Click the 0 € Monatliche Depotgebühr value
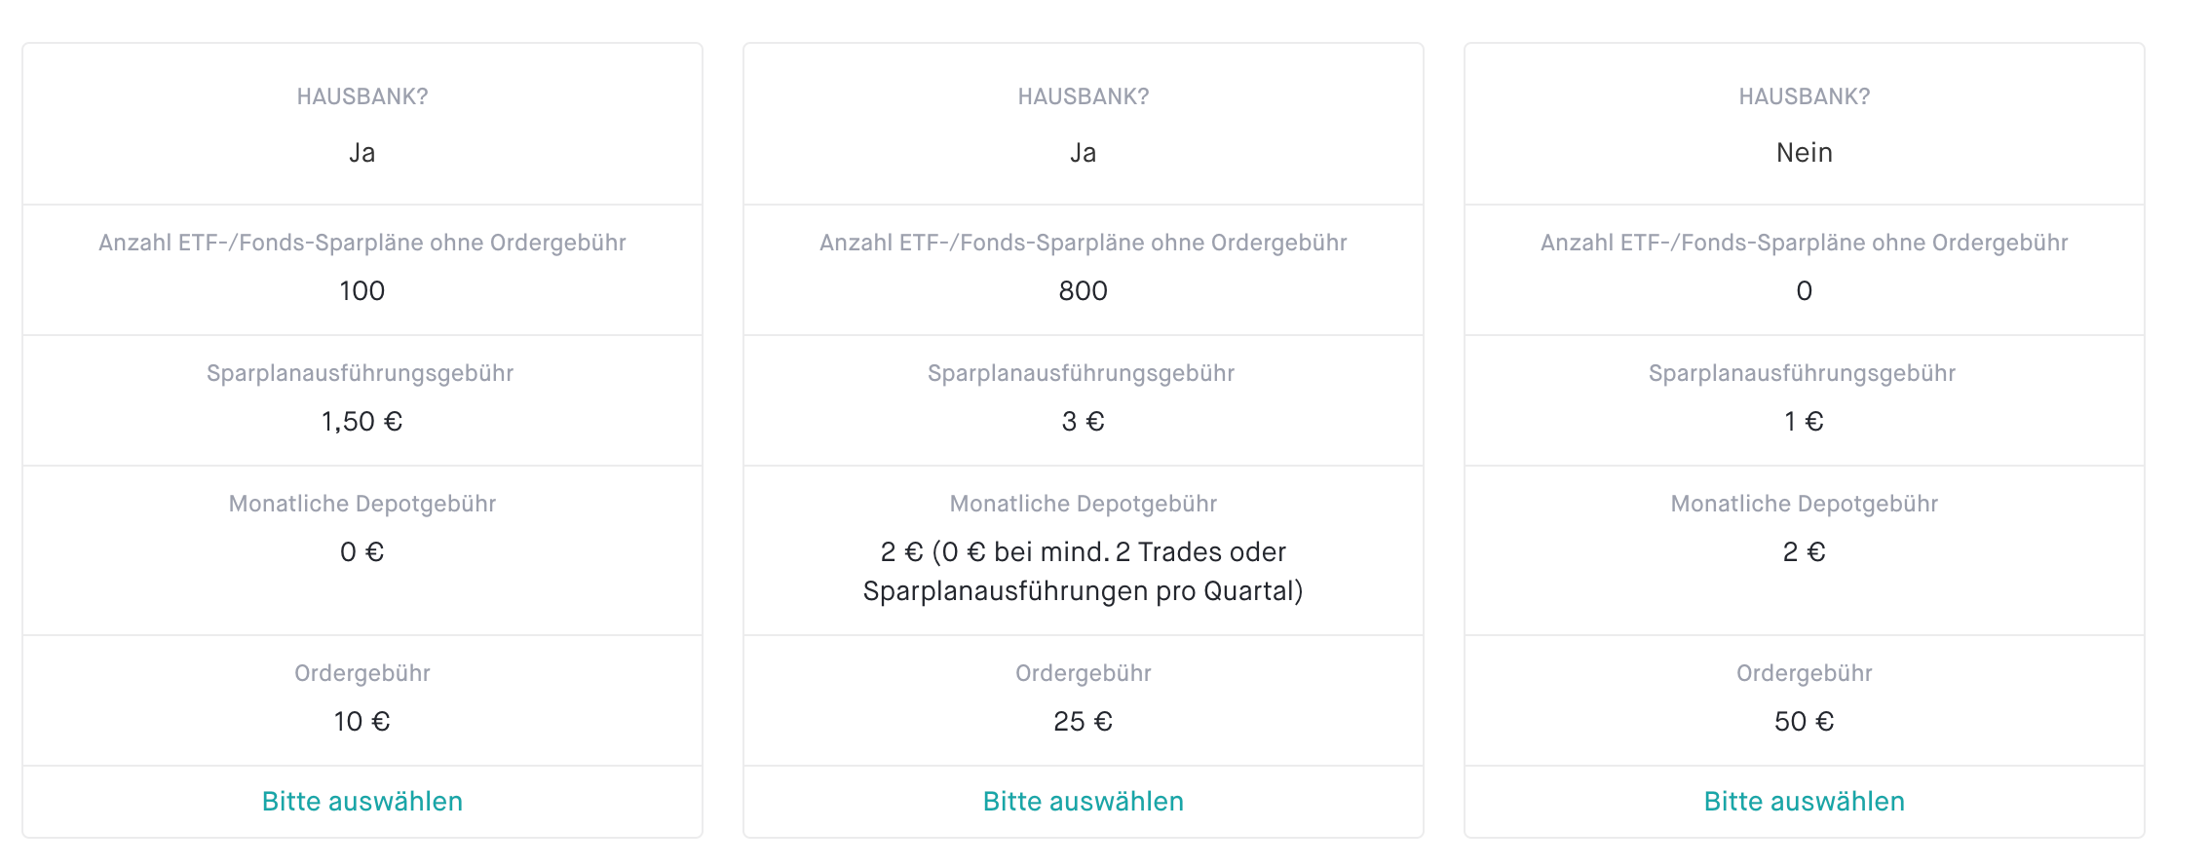The width and height of the screenshot is (2208, 867). [362, 552]
